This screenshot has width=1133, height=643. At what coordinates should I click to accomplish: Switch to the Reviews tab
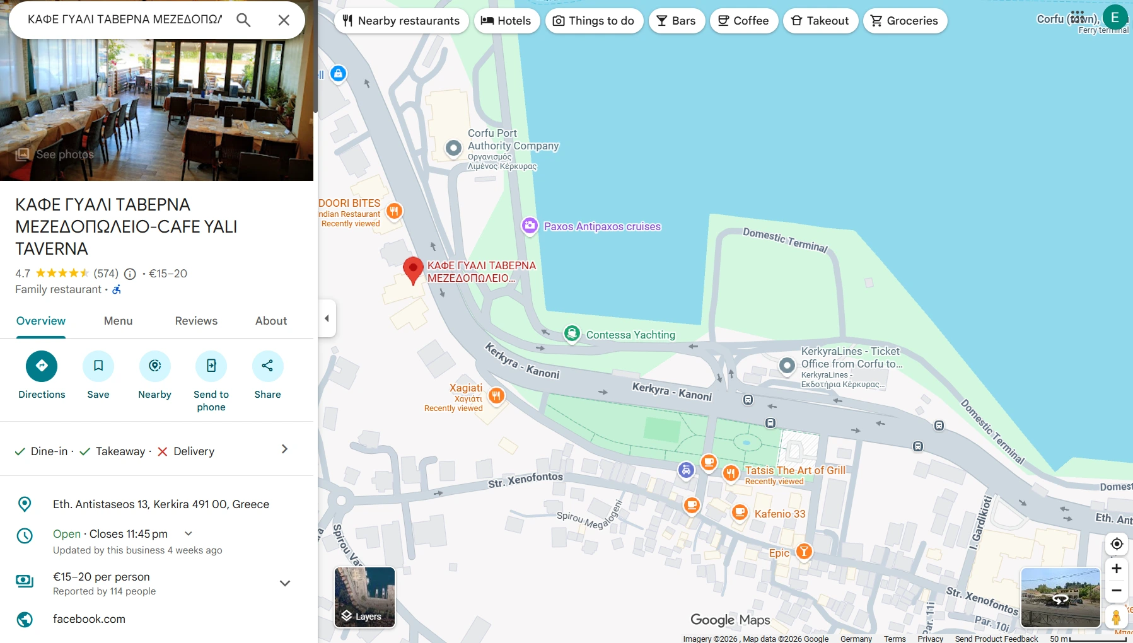click(196, 321)
